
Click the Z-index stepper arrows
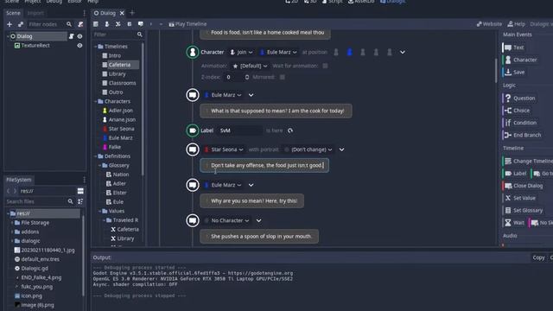pos(247,77)
